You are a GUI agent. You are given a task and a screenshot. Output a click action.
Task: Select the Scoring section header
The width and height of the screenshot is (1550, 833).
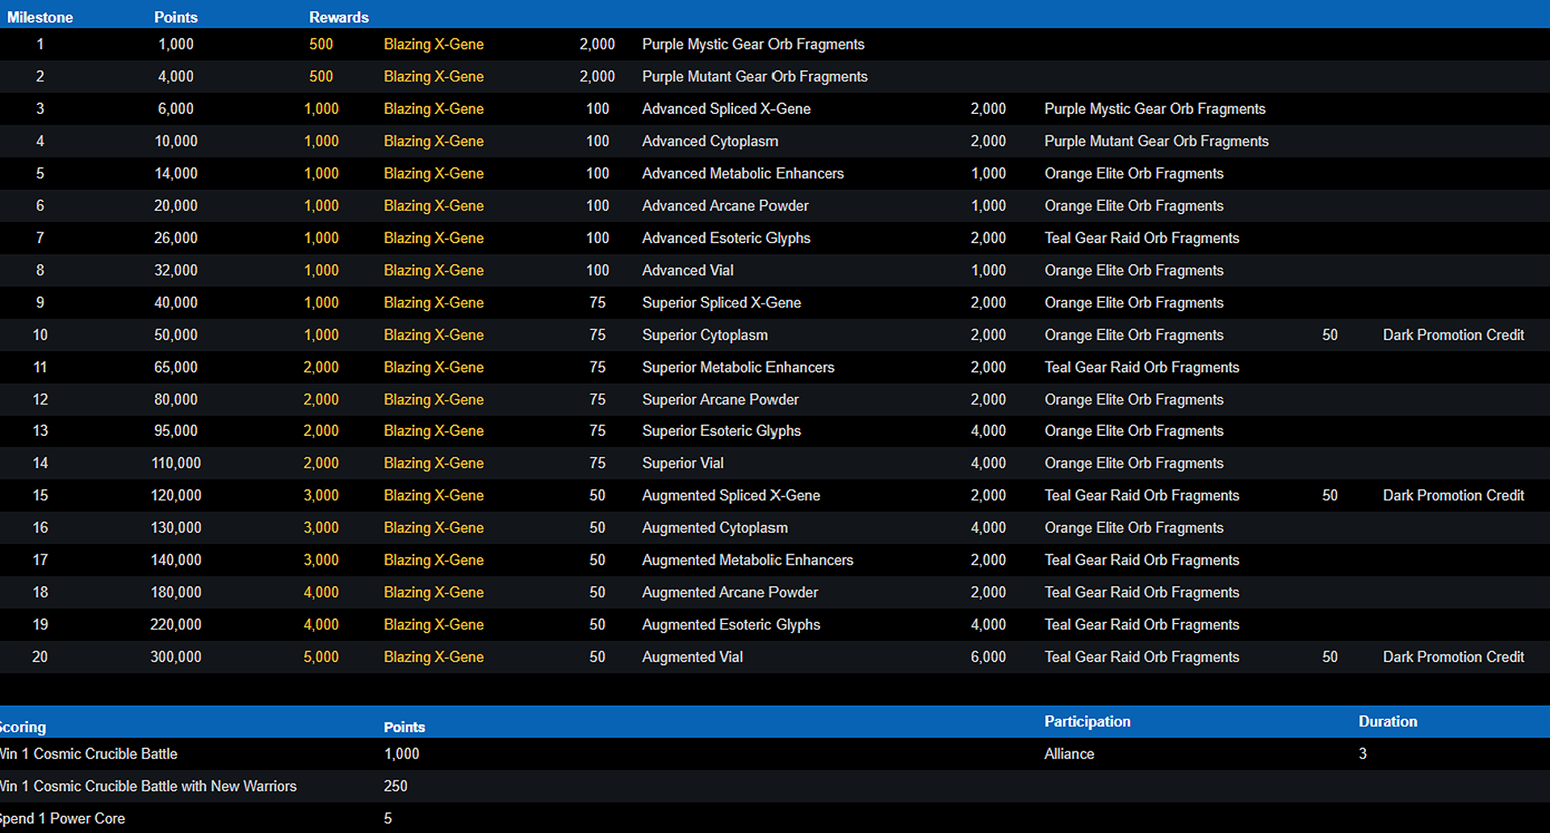[x=23, y=726]
